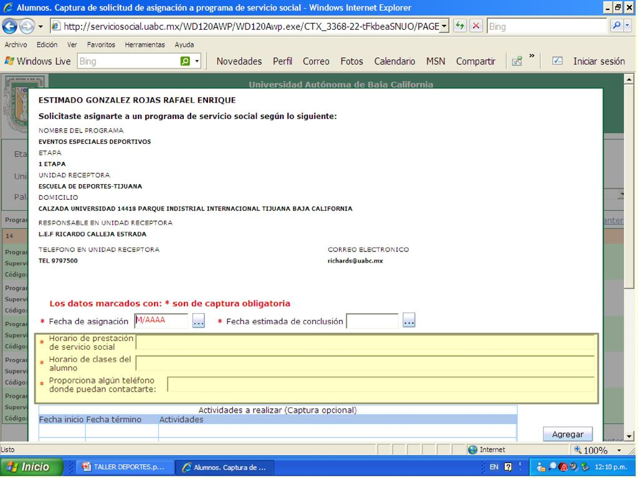Click the Bing search box in navigation bar
Screen dimensions: 638x478
point(547,26)
